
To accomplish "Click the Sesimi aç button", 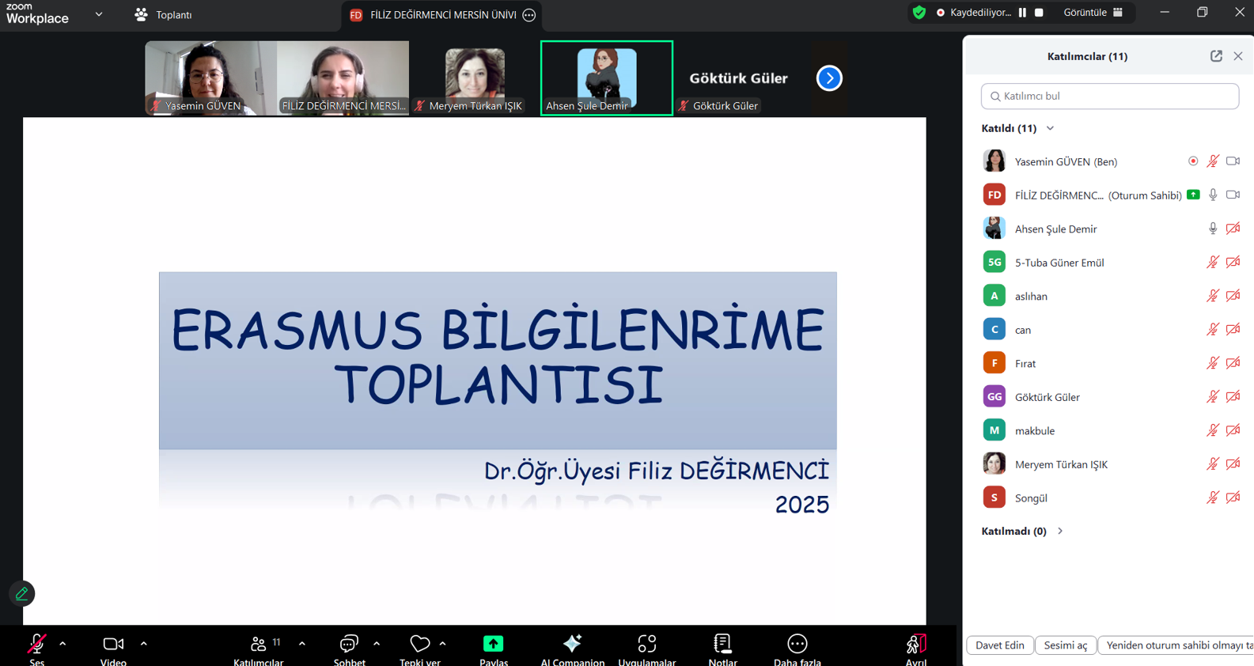I will tap(1065, 645).
